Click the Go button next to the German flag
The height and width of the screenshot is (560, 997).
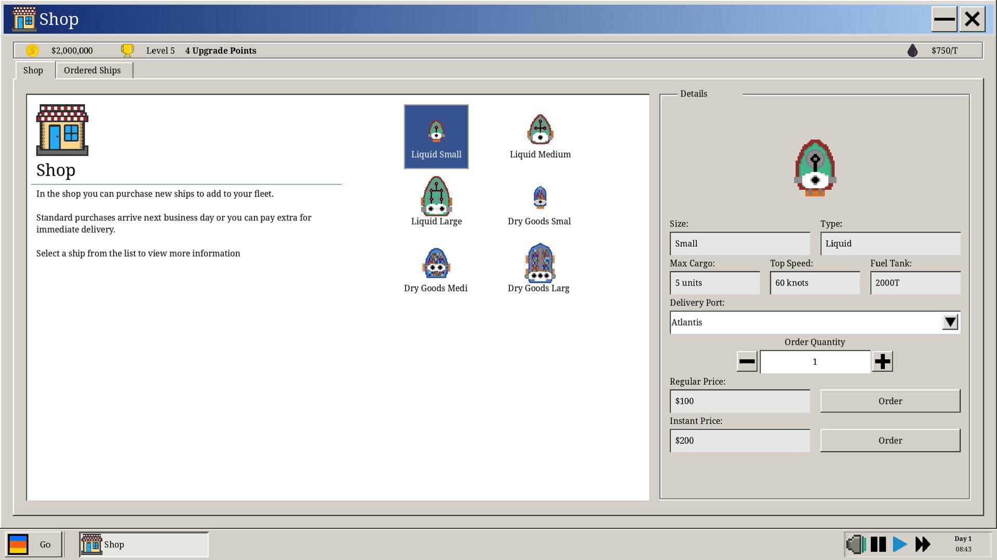pyautogui.click(x=46, y=544)
